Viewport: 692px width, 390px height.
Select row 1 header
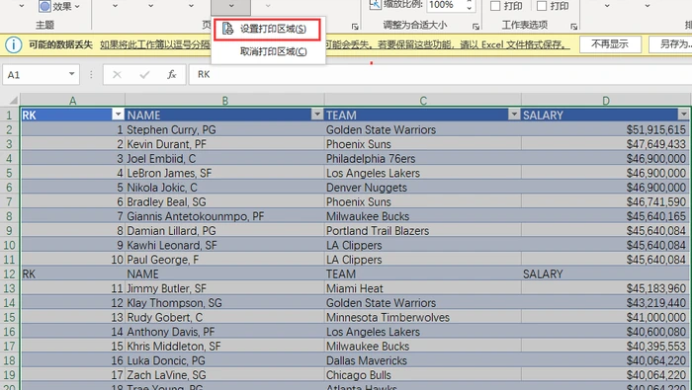point(9,115)
